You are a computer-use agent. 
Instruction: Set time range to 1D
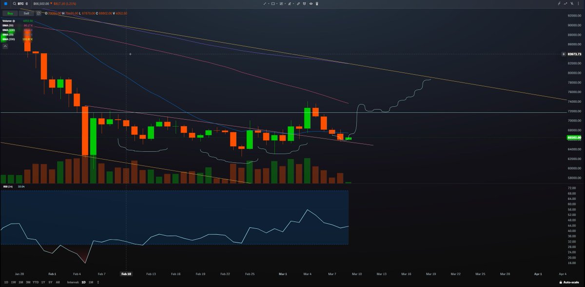pos(6,282)
